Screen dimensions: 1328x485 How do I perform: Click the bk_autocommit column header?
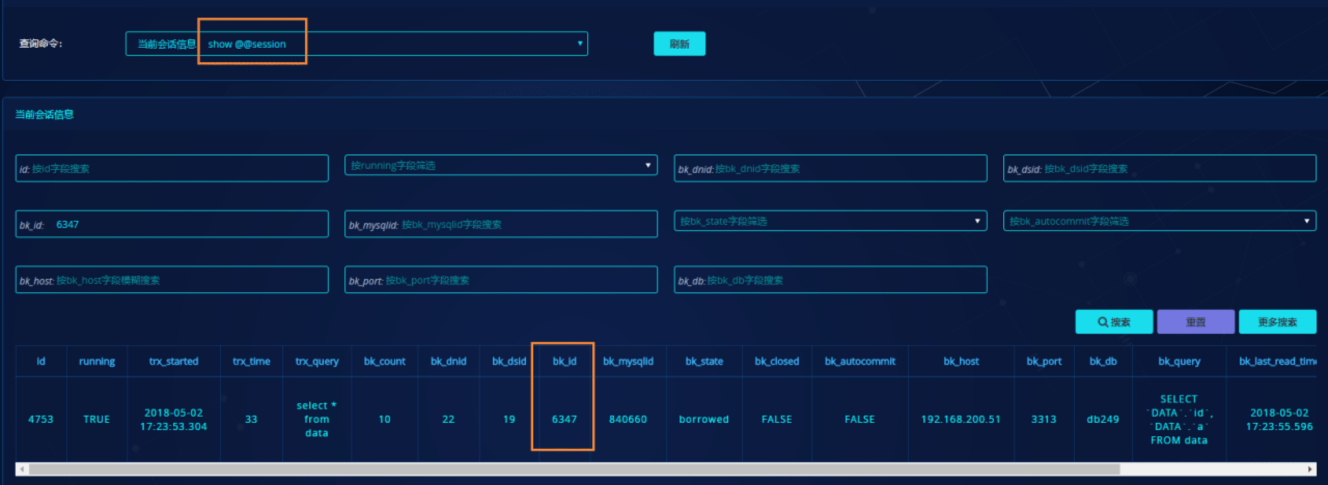click(x=860, y=361)
